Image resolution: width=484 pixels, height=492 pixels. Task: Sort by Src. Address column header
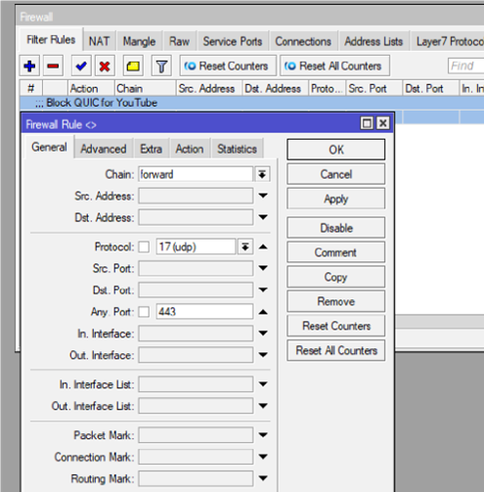(209, 88)
